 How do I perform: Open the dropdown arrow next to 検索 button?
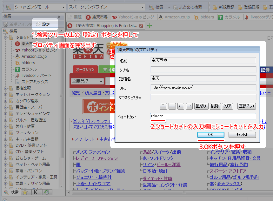pos(169,7)
